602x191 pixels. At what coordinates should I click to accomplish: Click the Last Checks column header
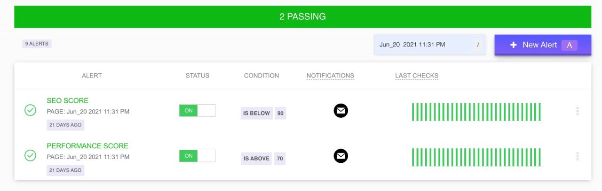point(417,76)
